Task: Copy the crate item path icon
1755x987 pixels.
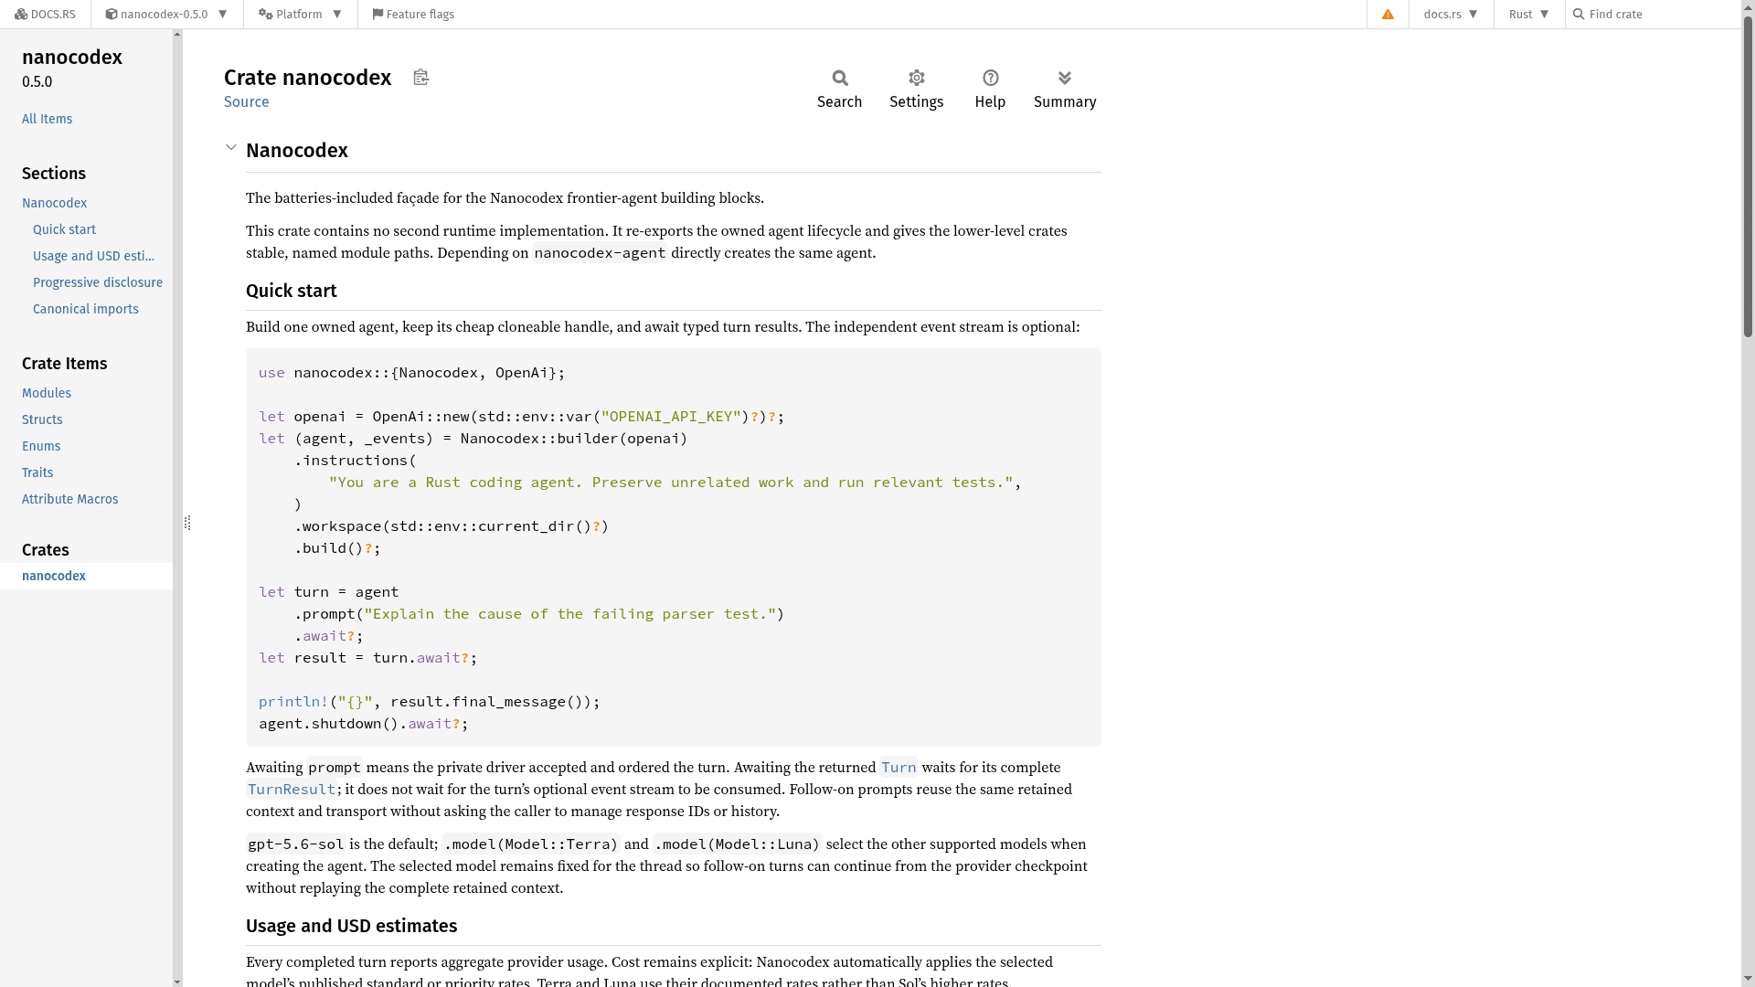Action: [x=420, y=78]
